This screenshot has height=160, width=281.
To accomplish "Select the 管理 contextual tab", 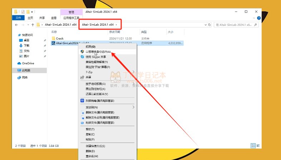I will tap(72, 12).
